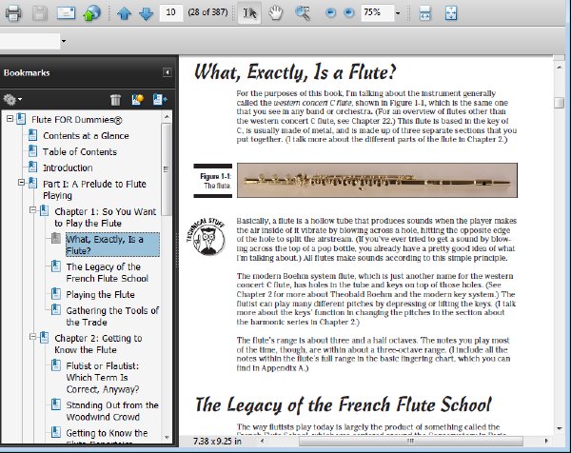
Task: Open the dropdown arrow below toolbar
Action: pyautogui.click(x=64, y=41)
